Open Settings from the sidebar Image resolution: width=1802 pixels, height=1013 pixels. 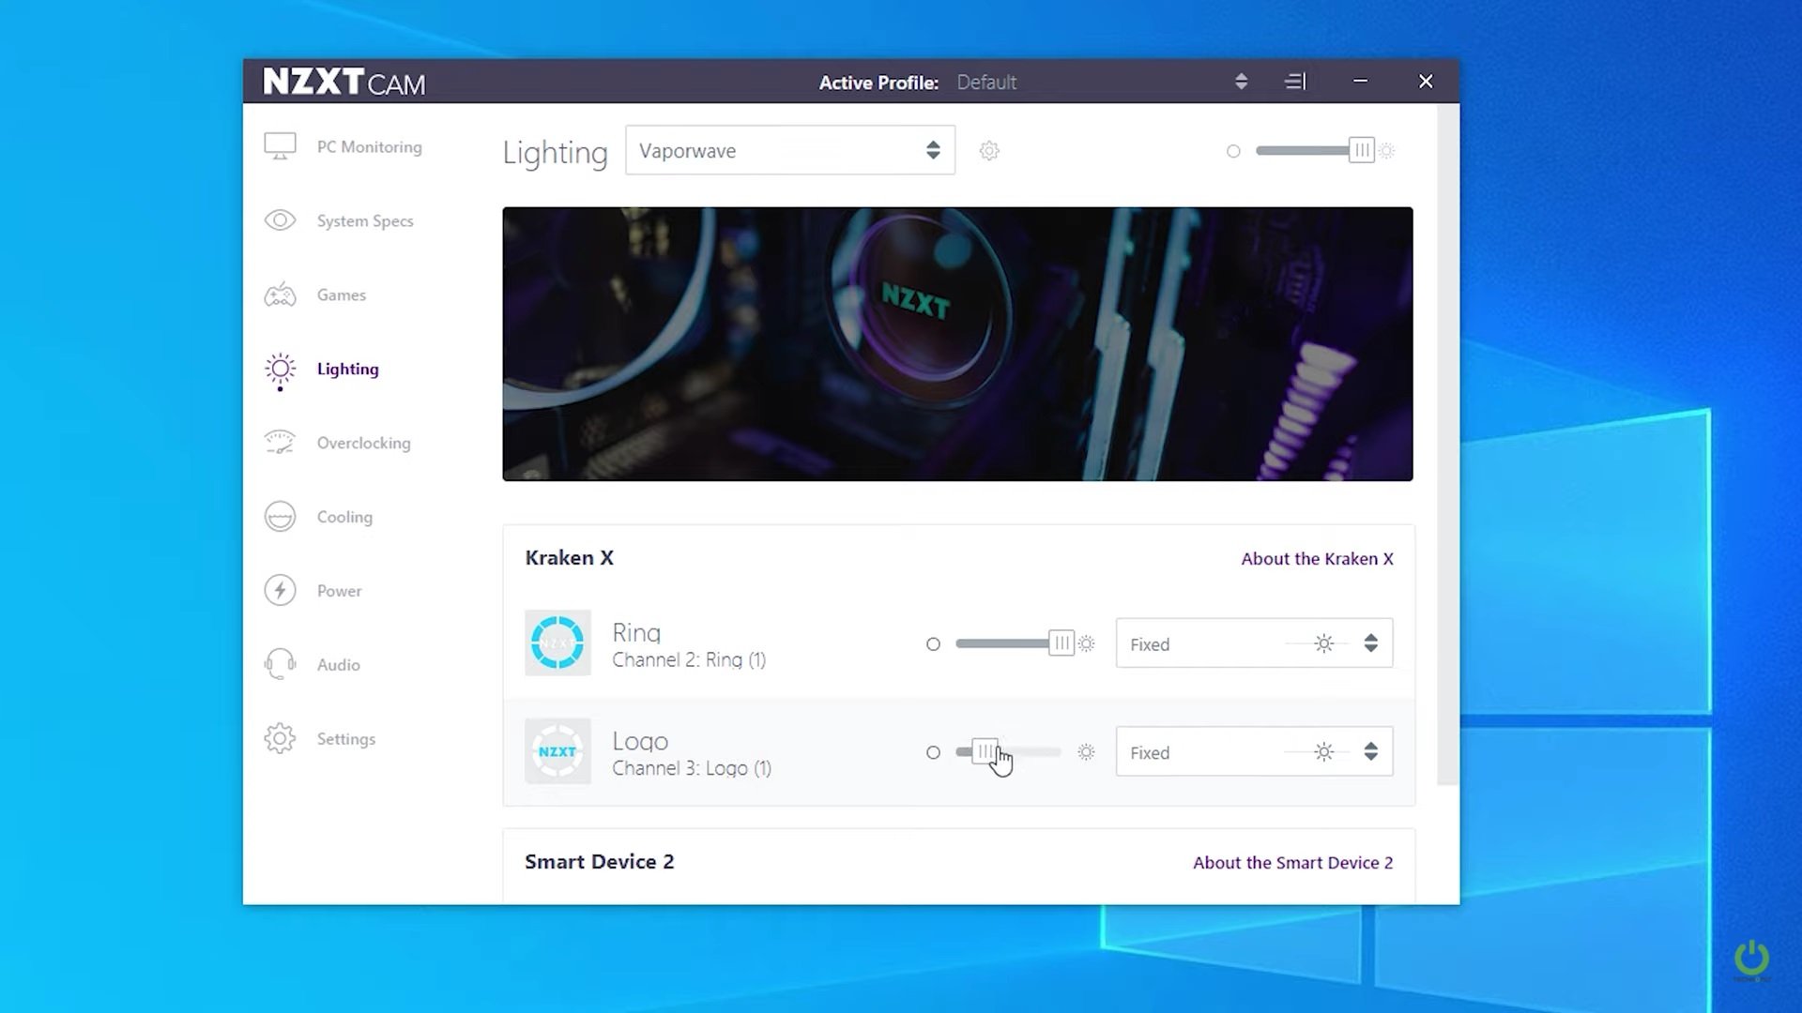345,739
